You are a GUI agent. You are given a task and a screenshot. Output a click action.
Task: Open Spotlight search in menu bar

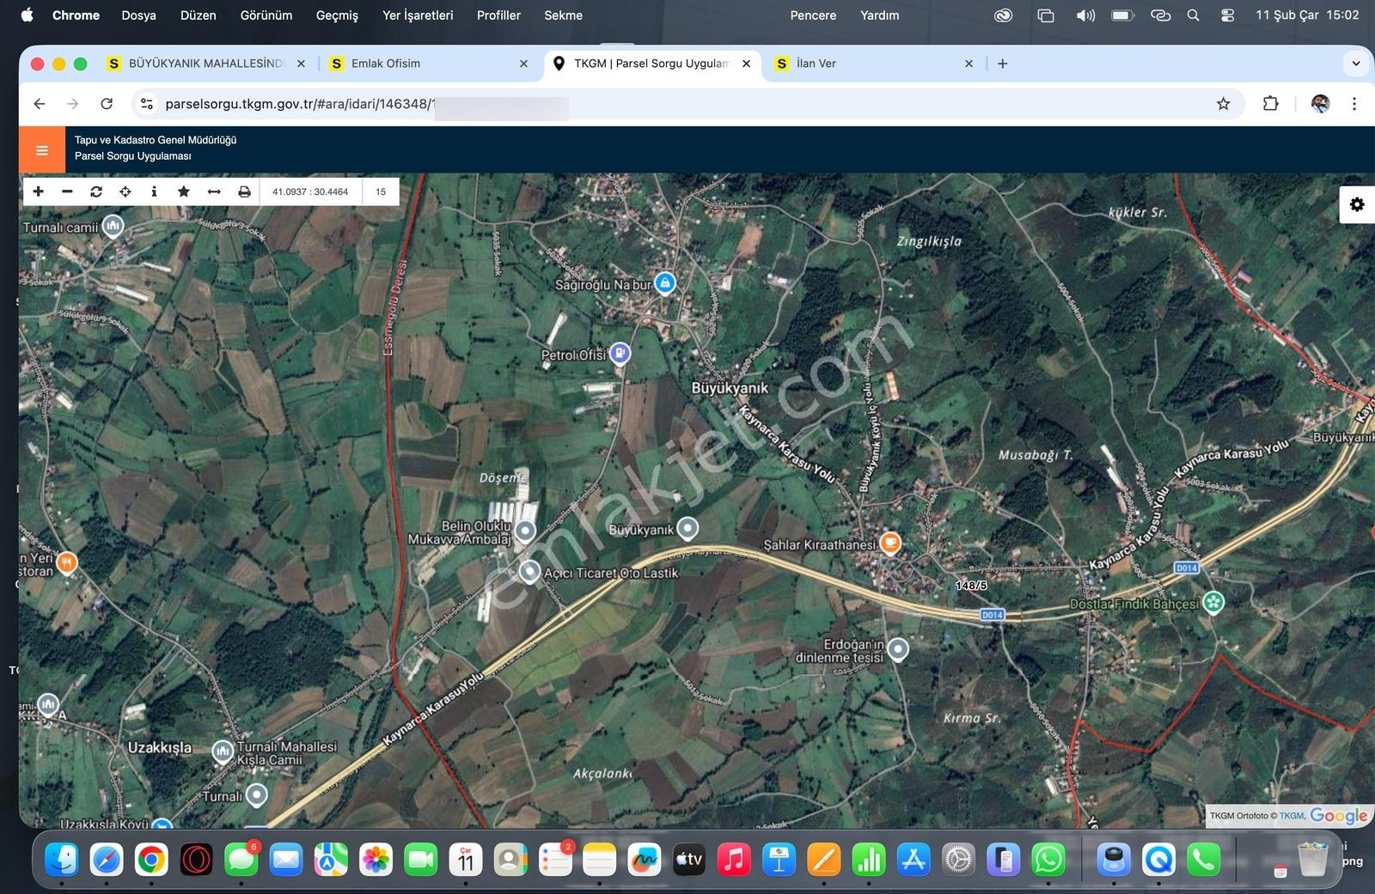click(1193, 15)
